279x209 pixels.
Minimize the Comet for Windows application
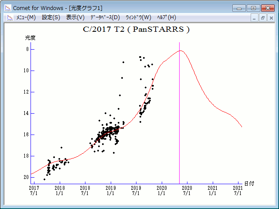(x=239, y=8)
